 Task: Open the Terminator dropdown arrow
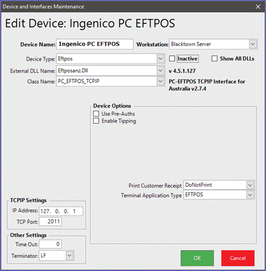[x=69, y=255]
